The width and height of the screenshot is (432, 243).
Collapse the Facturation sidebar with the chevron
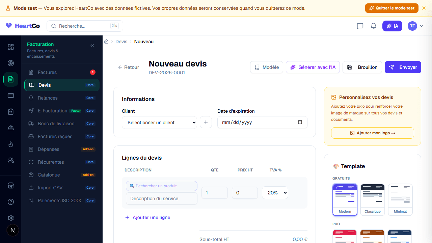(92, 45)
